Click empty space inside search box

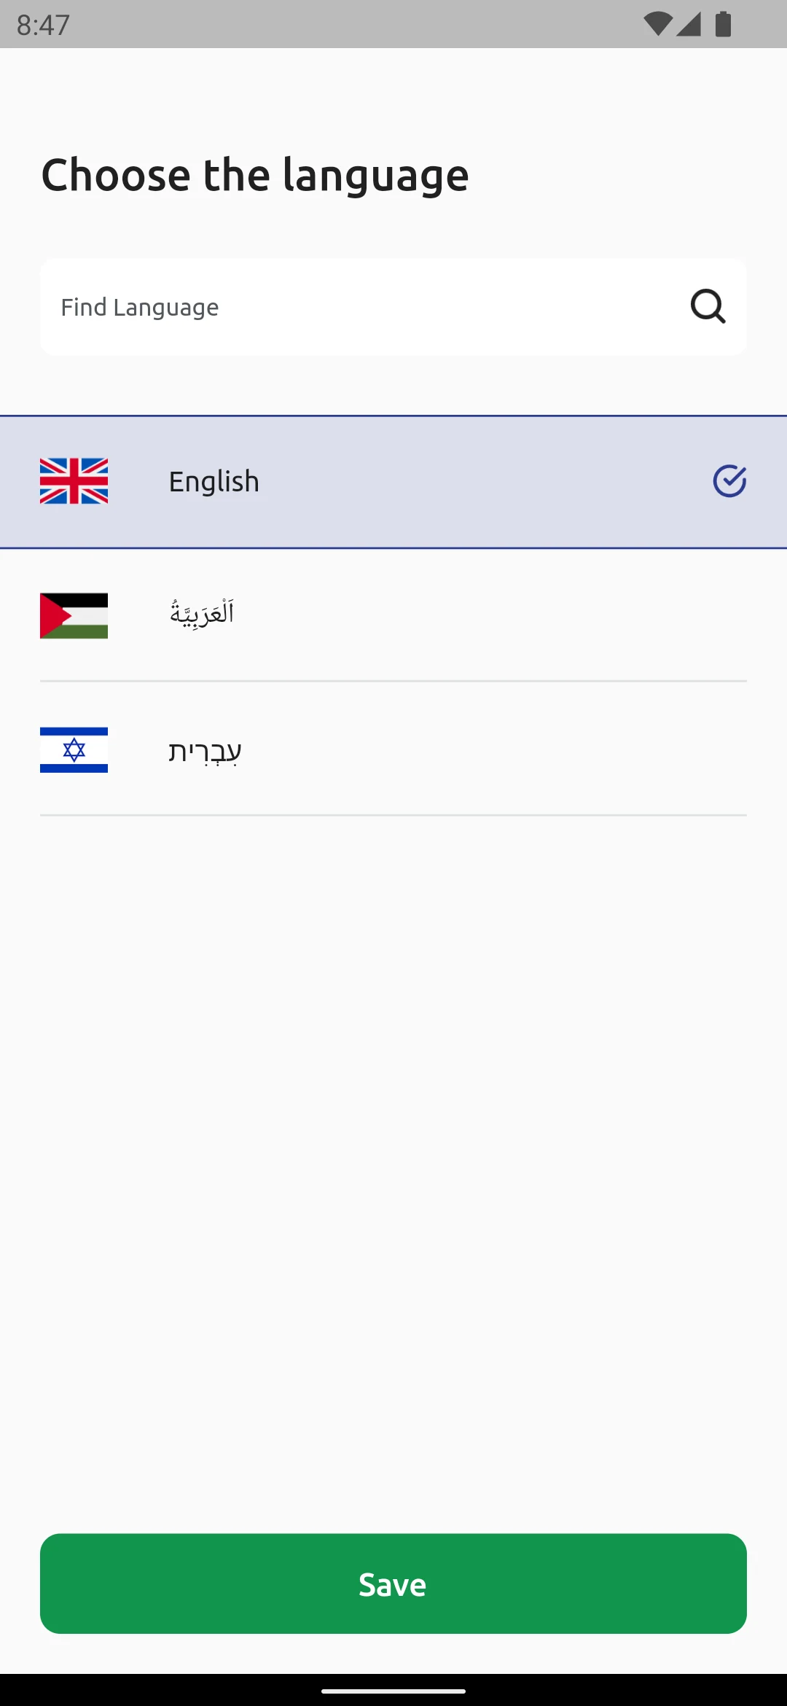[452, 307]
